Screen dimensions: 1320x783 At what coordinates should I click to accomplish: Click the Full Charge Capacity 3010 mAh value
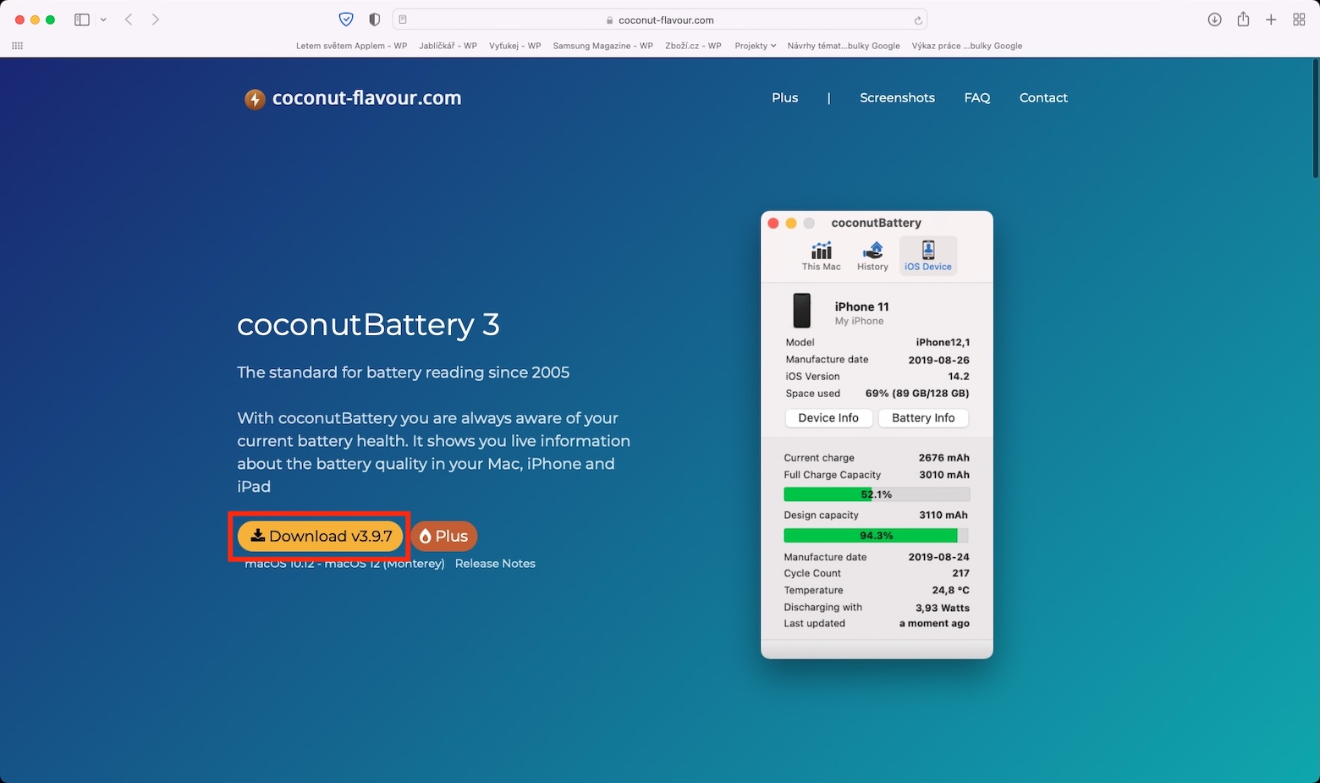tap(944, 475)
